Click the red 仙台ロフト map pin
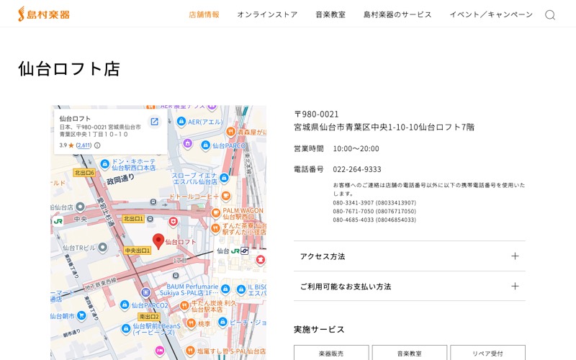 [x=158, y=242]
